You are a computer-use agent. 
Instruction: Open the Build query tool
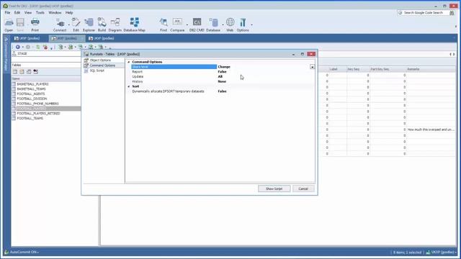102,25
